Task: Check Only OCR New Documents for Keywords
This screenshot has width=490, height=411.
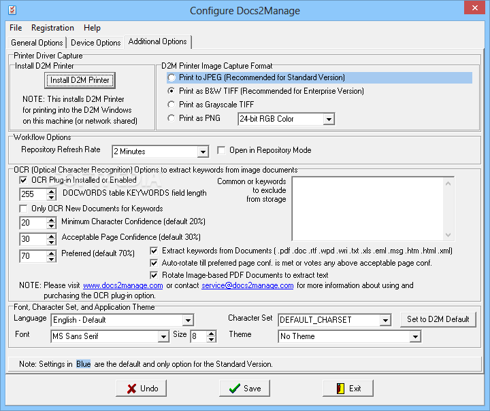Action: [x=23, y=209]
